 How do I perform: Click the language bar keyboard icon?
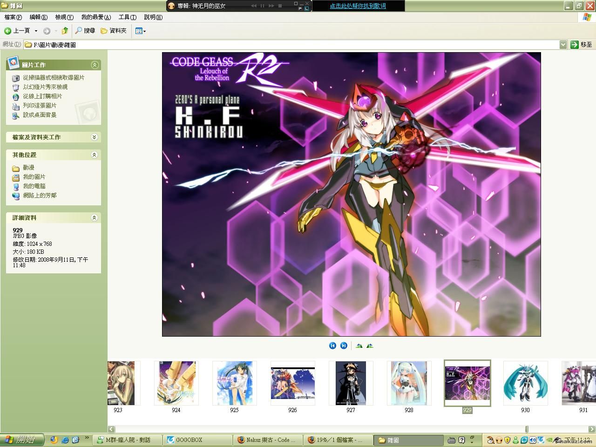point(451,440)
